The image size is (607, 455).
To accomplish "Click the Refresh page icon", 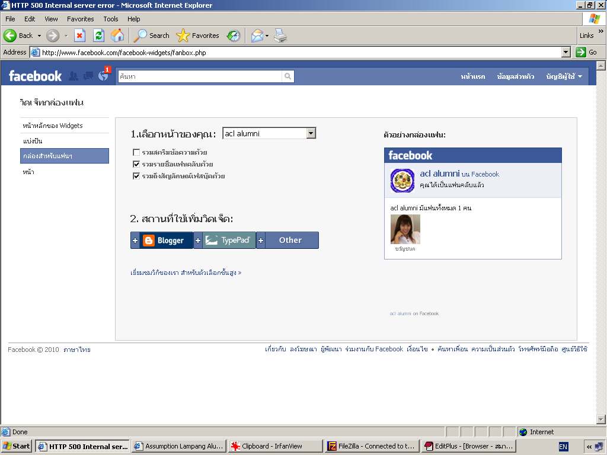I will click(98, 36).
